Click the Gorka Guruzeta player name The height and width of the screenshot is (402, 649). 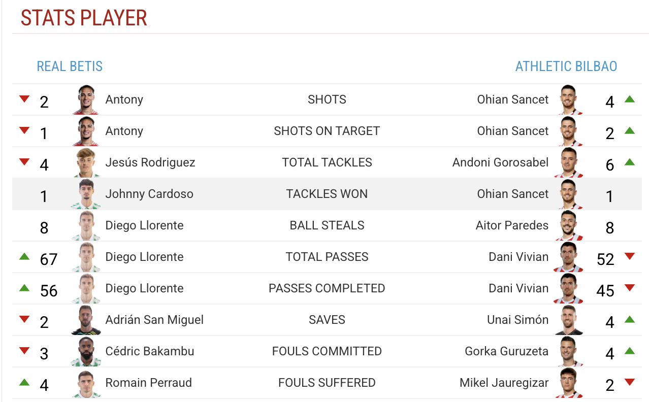(506, 351)
